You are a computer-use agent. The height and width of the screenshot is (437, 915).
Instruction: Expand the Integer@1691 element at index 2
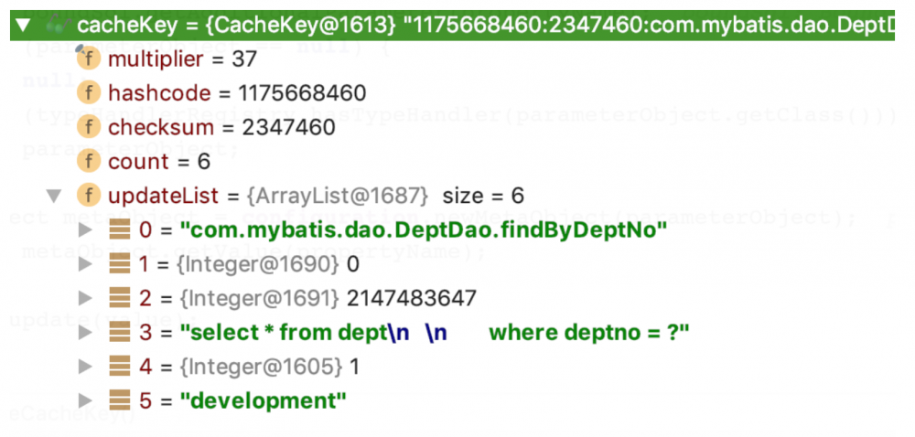[86, 298]
